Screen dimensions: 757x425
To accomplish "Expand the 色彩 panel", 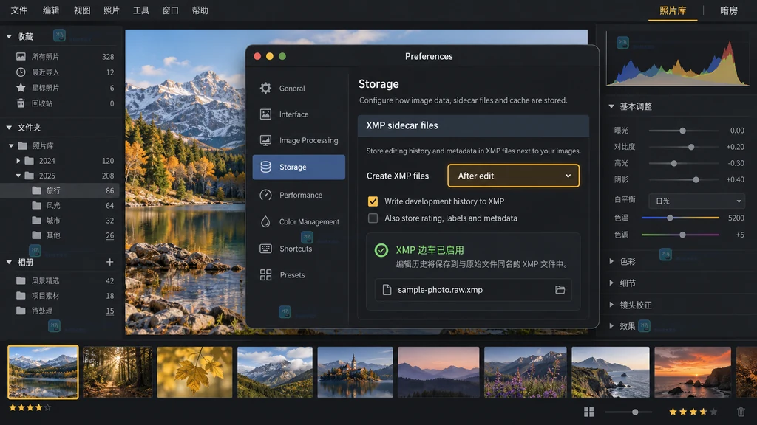I will pyautogui.click(x=611, y=261).
